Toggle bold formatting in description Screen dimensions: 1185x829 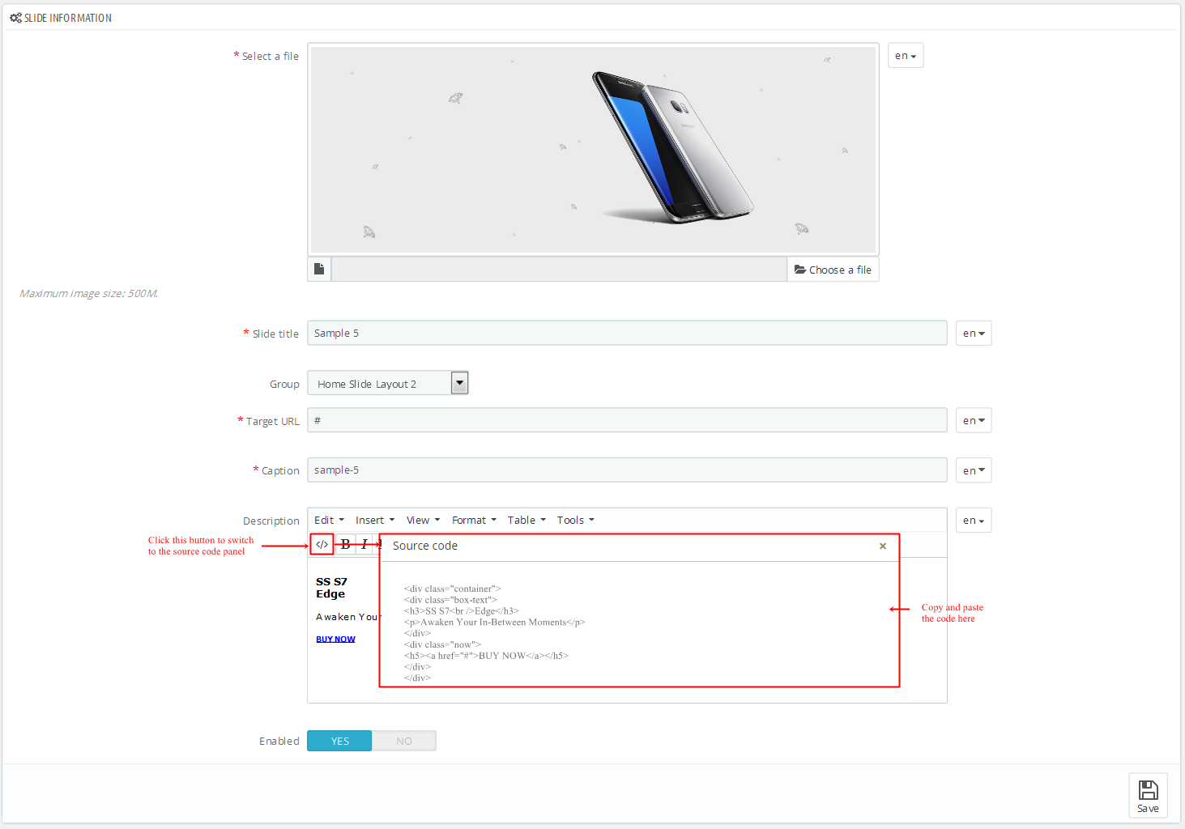pyautogui.click(x=345, y=544)
